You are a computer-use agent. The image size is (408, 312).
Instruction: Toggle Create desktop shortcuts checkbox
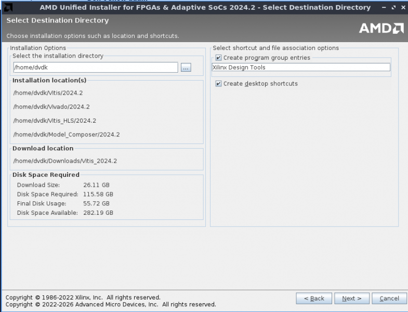219,84
